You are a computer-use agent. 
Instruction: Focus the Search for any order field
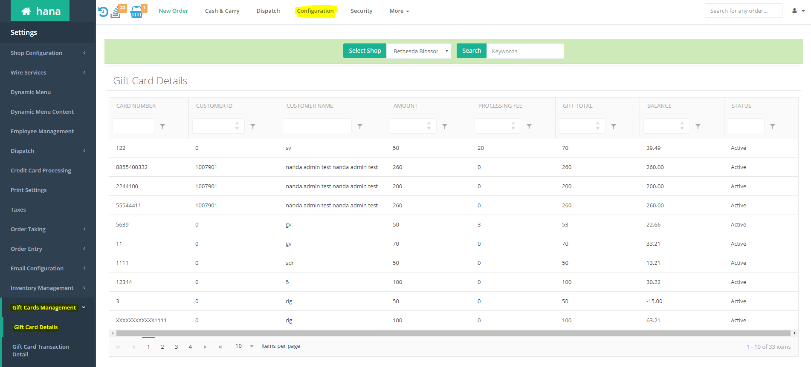pos(743,11)
